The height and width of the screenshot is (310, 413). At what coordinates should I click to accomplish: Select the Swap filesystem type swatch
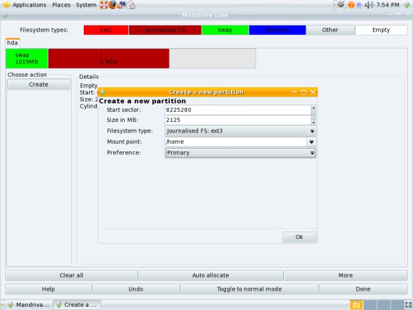[225, 30]
